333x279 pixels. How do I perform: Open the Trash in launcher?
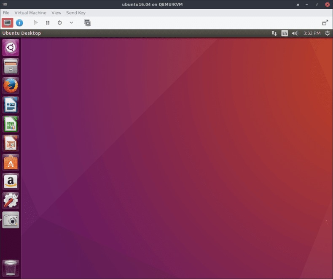11,268
